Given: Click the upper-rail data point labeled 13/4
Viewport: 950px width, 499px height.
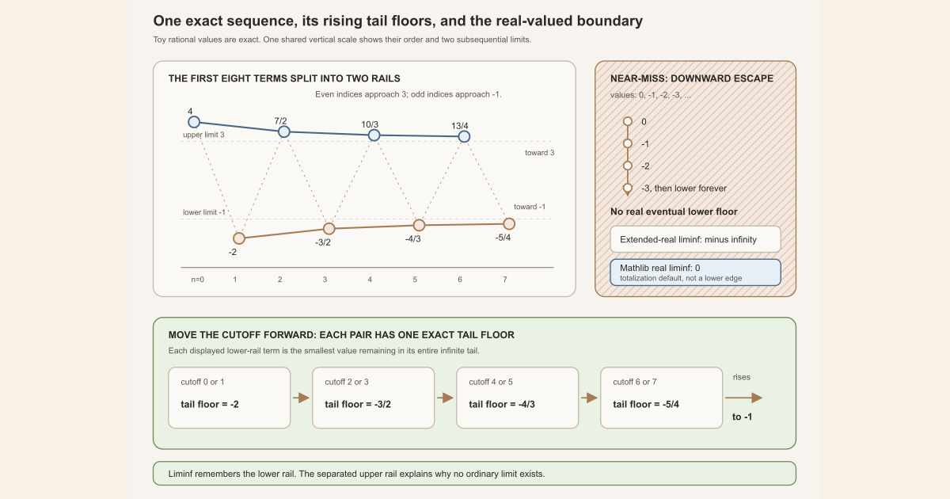Looking at the screenshot, I should pyautogui.click(x=464, y=137).
